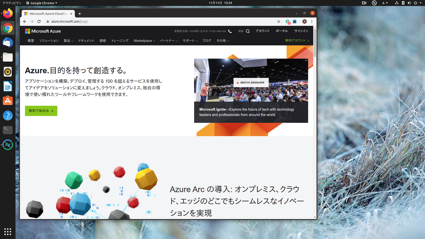Reload the page with the refresh icon
The height and width of the screenshot is (239, 425).
(39, 21)
